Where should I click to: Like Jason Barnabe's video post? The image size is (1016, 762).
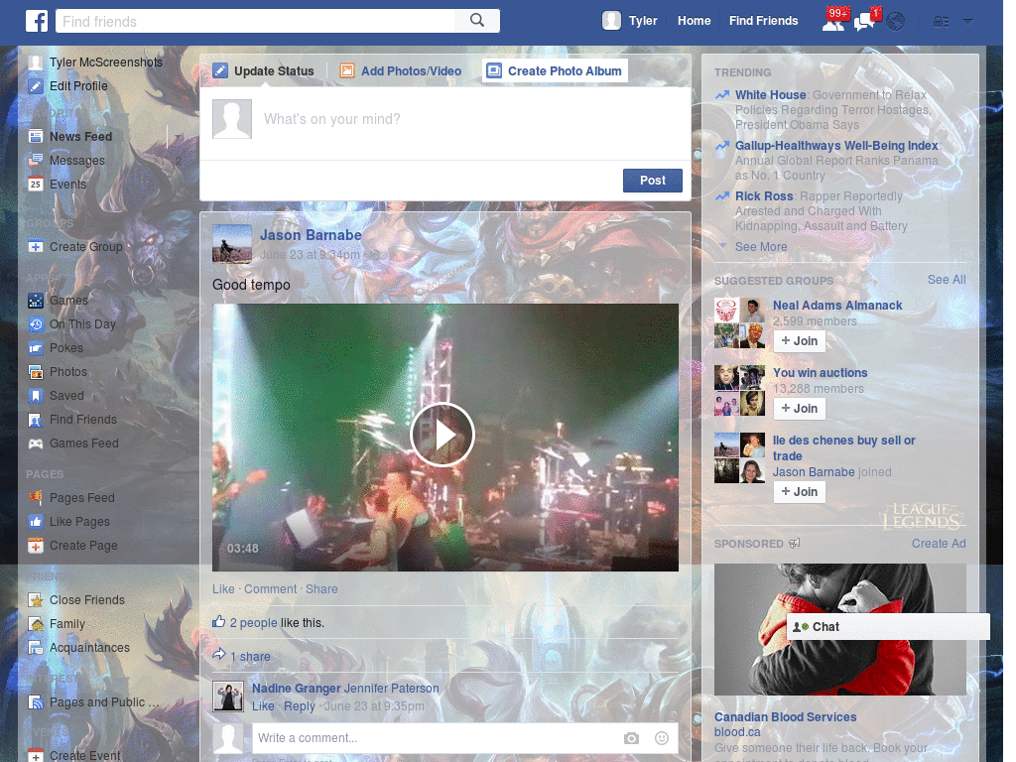click(x=223, y=588)
